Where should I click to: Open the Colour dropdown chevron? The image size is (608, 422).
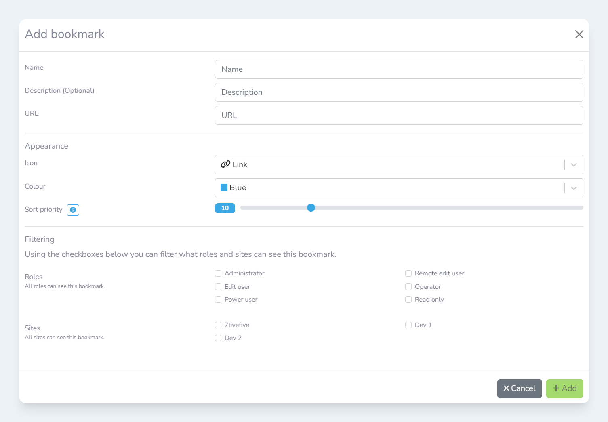point(574,188)
